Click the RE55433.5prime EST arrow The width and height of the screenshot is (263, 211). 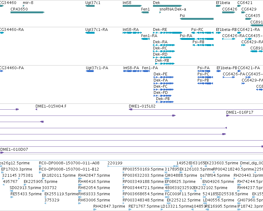click(12, 197)
